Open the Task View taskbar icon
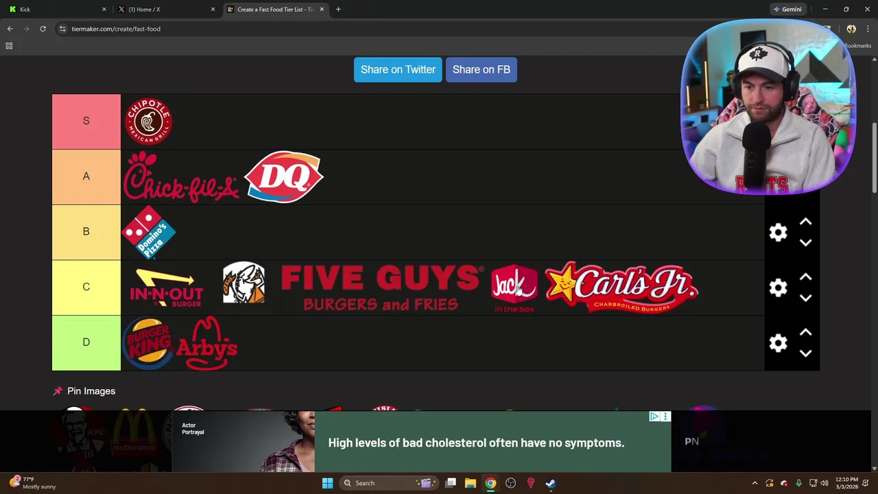The image size is (878, 494). pyautogui.click(x=451, y=483)
